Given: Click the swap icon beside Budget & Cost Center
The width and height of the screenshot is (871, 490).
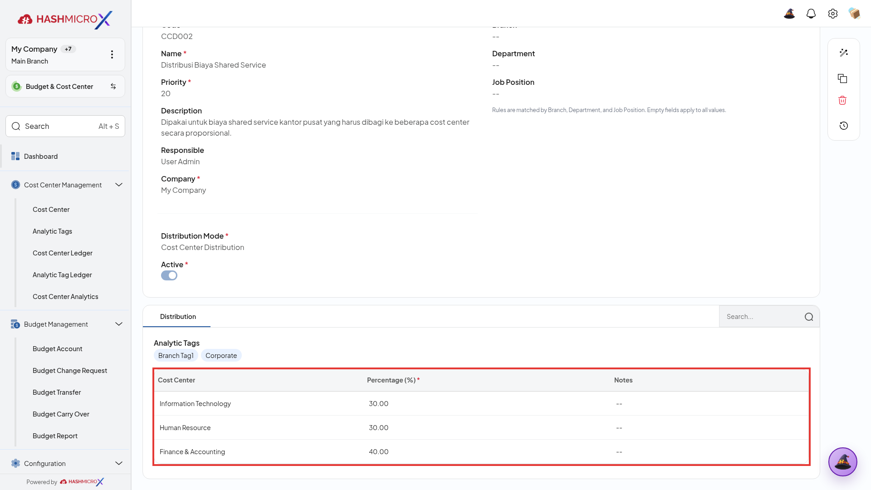Looking at the screenshot, I should coord(113,86).
